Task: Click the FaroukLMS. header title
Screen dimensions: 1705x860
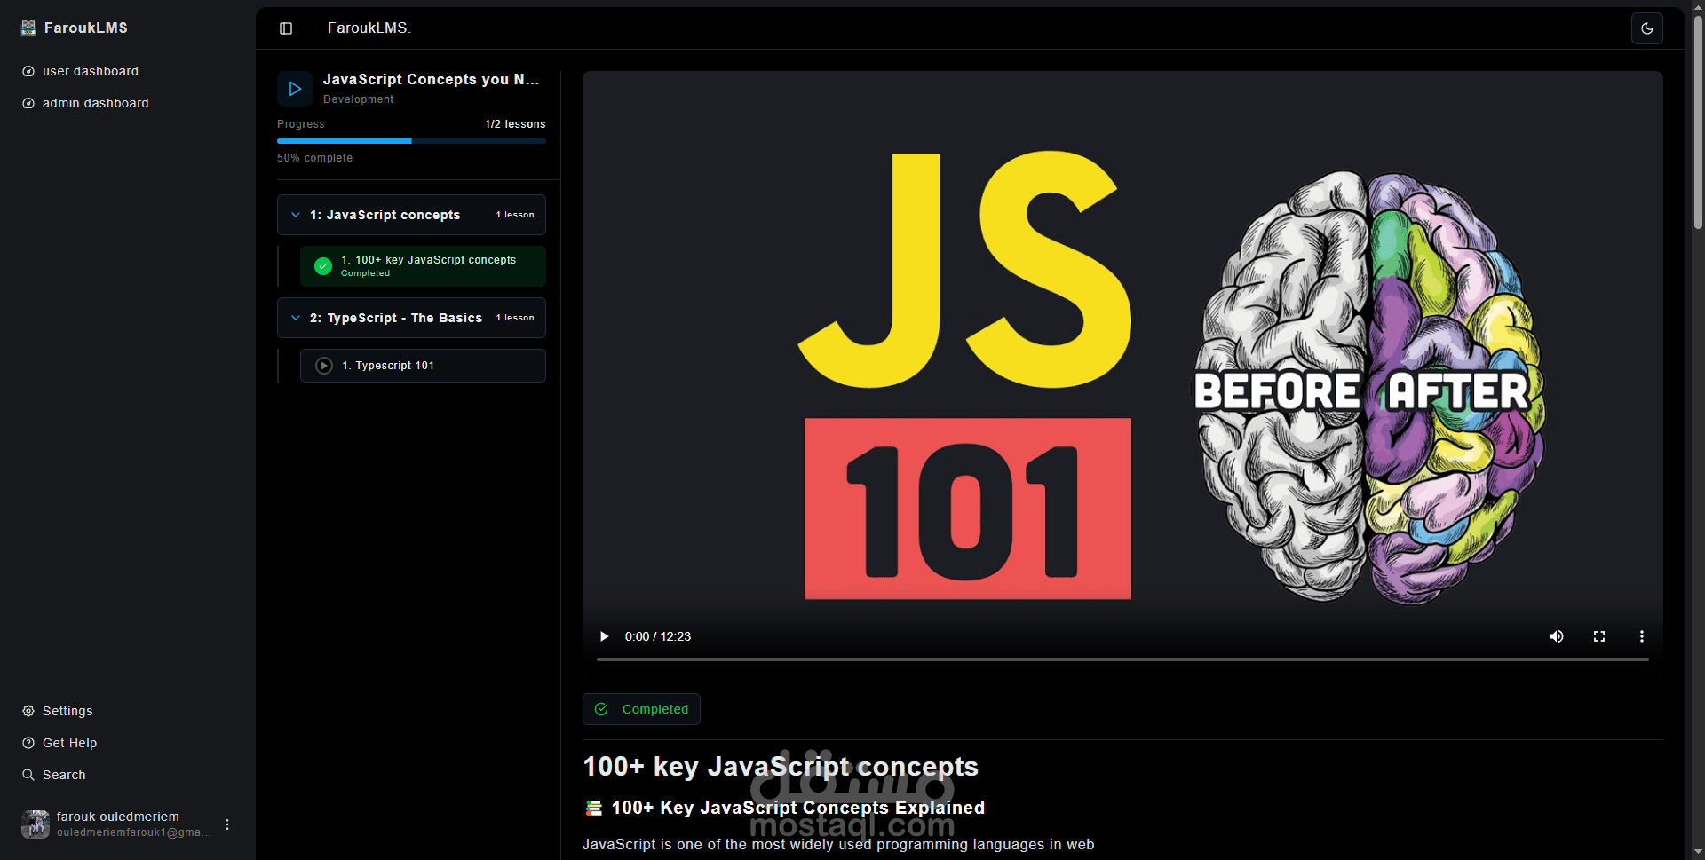Action: [369, 28]
